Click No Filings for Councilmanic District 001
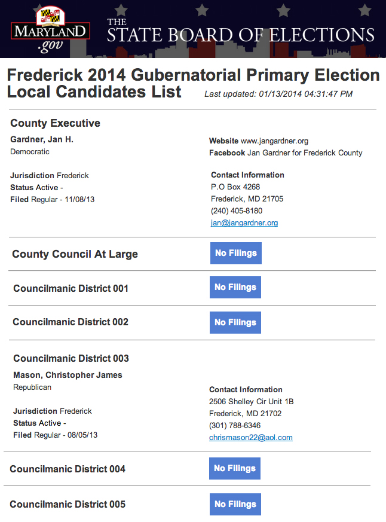 [235, 287]
